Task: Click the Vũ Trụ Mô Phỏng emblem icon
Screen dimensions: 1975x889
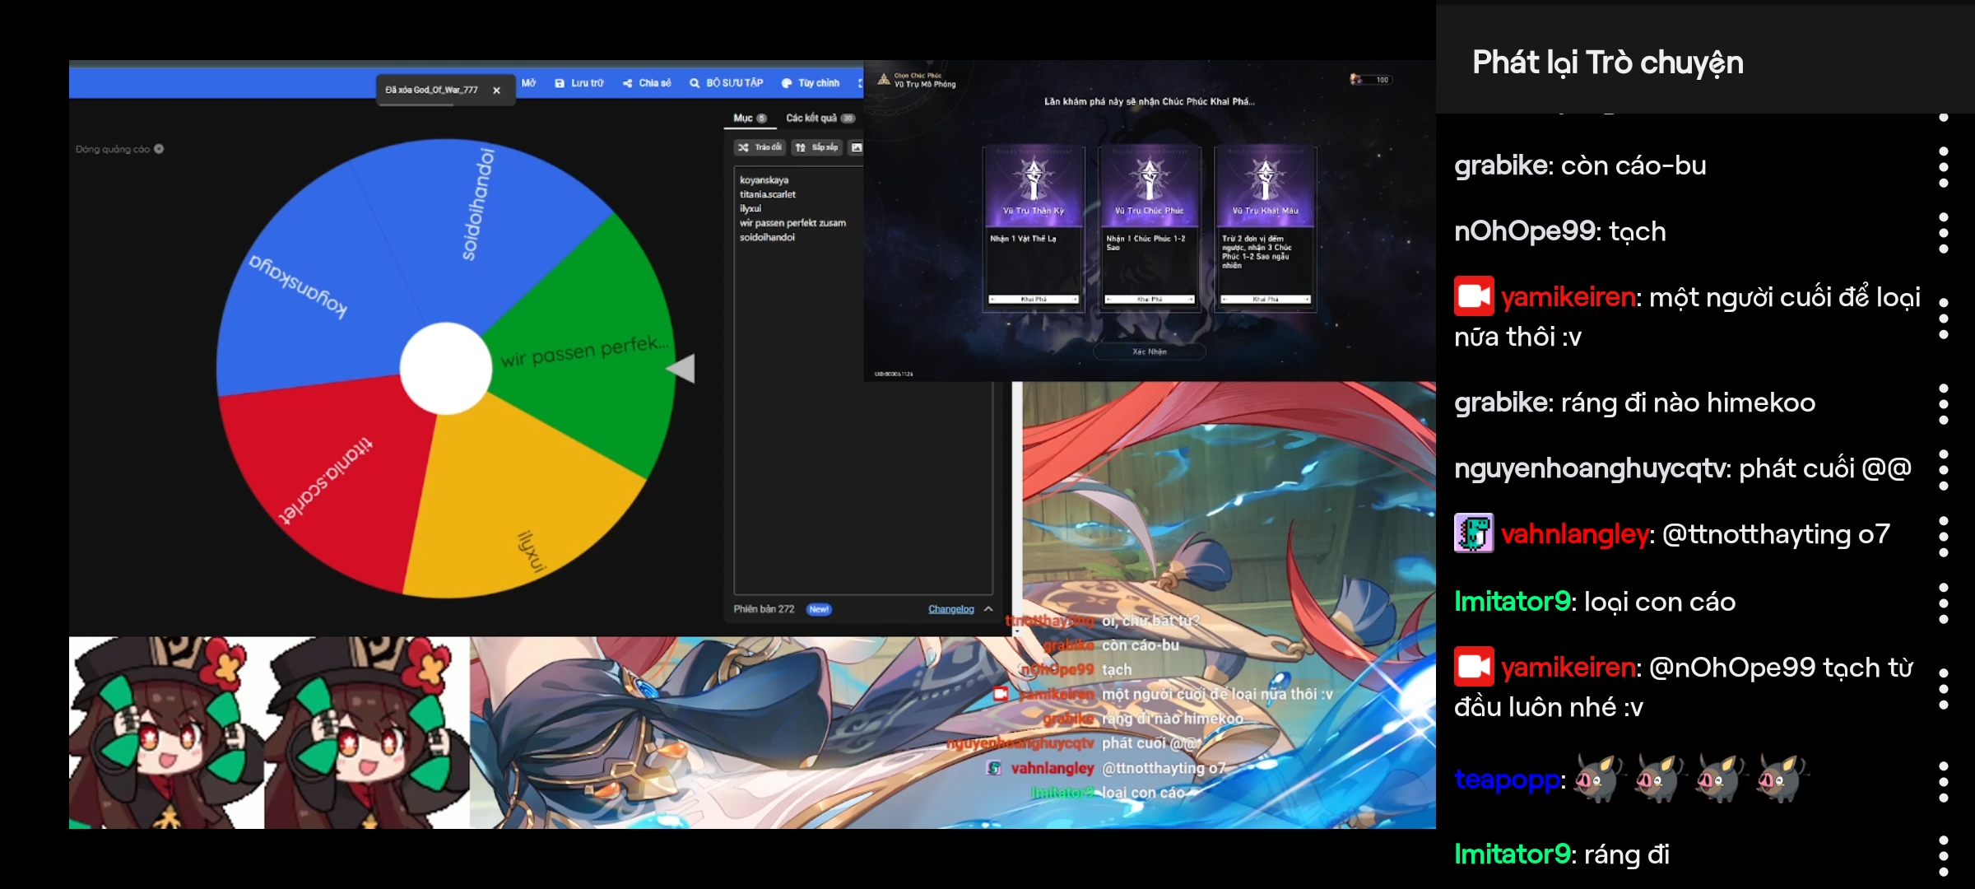Action: tap(884, 80)
